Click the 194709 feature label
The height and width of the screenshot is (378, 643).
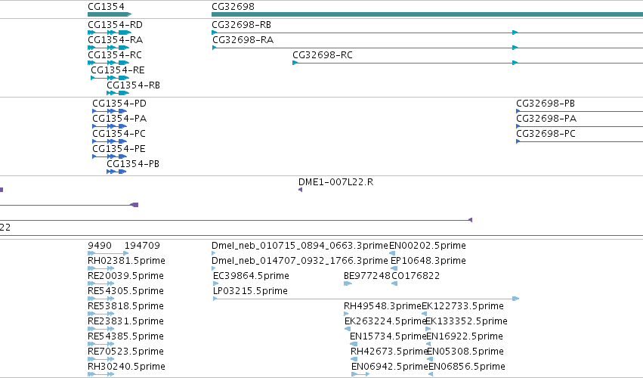(x=142, y=246)
